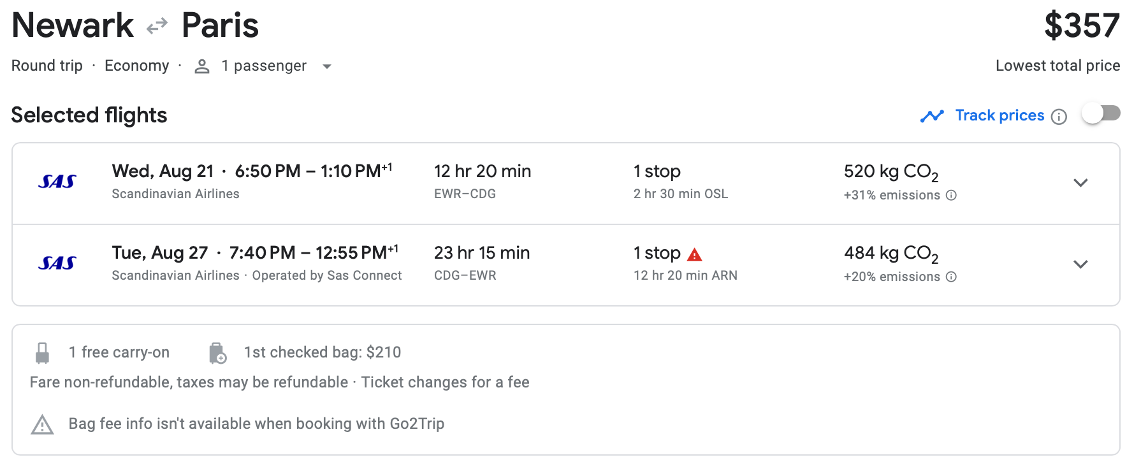Expand the Tue, Aug 27 flight details
The width and height of the screenshot is (1141, 469).
pyautogui.click(x=1080, y=264)
